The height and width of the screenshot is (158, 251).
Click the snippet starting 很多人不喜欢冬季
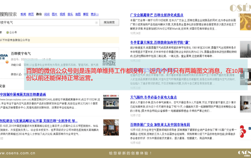(x=183, y=107)
